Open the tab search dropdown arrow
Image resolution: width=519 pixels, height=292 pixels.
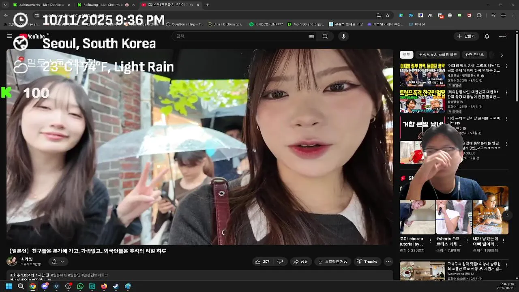click(x=5, y=5)
